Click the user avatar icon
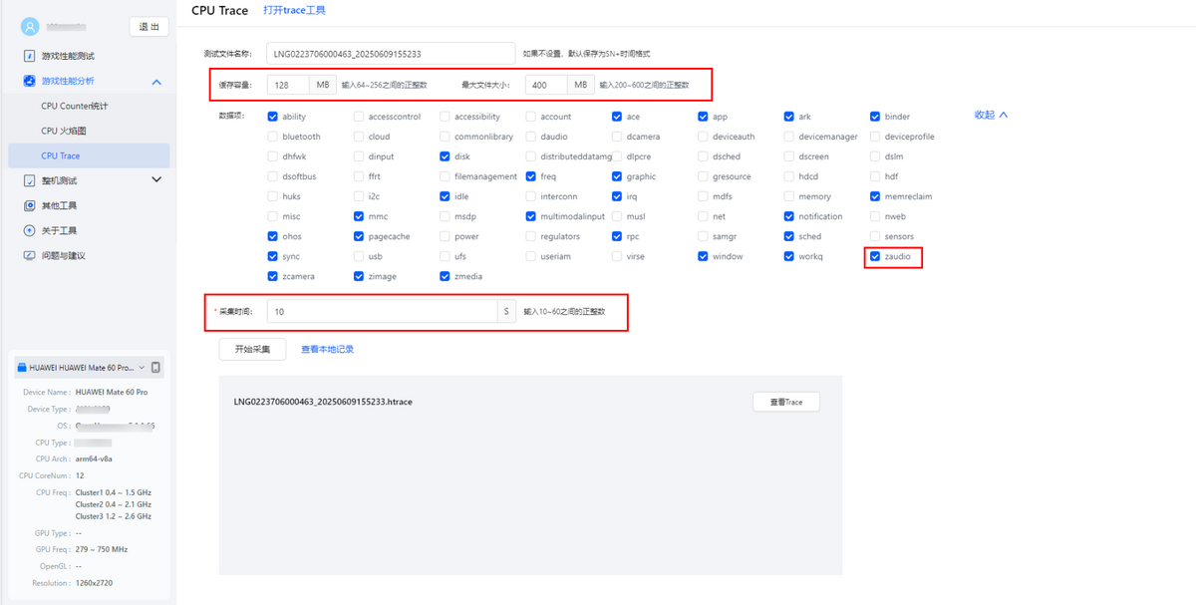 tap(29, 27)
